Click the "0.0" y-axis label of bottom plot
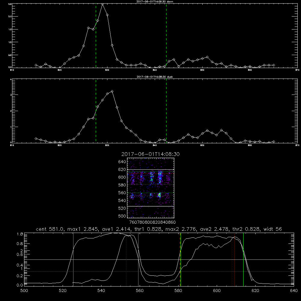 click(x=20, y=285)
